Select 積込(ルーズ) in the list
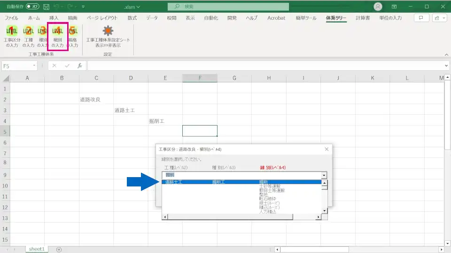Viewport: 451px width, 253px height. 269,207
